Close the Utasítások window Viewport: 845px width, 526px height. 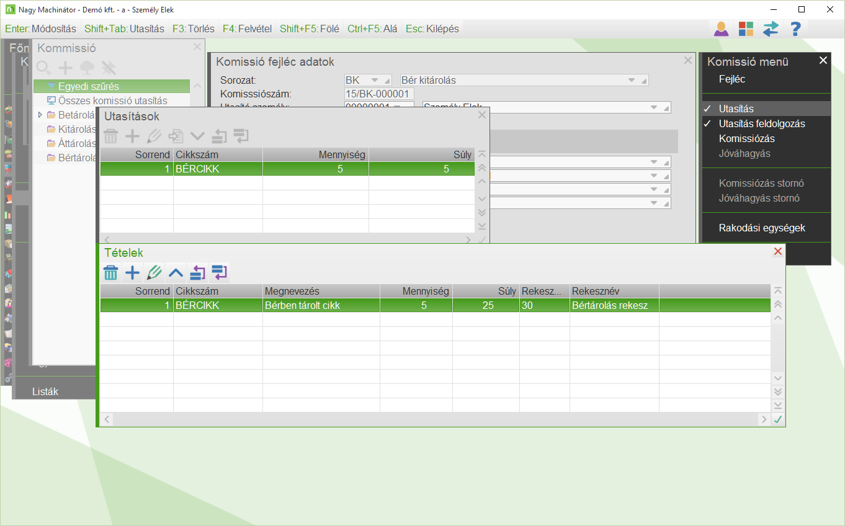(482, 115)
